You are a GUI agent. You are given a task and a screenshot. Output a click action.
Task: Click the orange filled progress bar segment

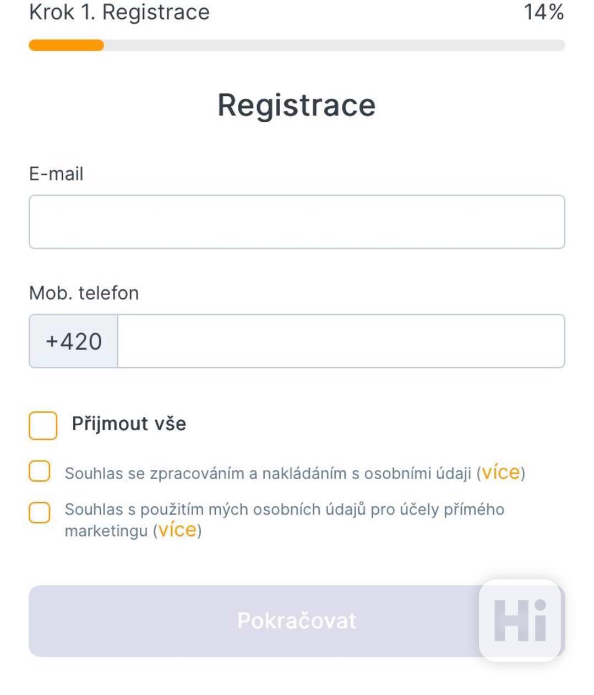pos(66,45)
